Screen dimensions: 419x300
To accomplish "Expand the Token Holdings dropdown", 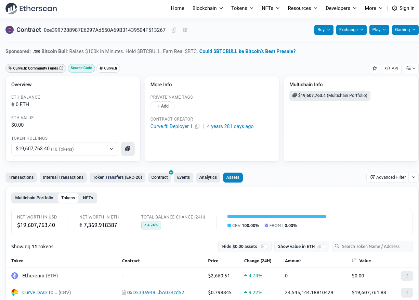I will (x=65, y=149).
